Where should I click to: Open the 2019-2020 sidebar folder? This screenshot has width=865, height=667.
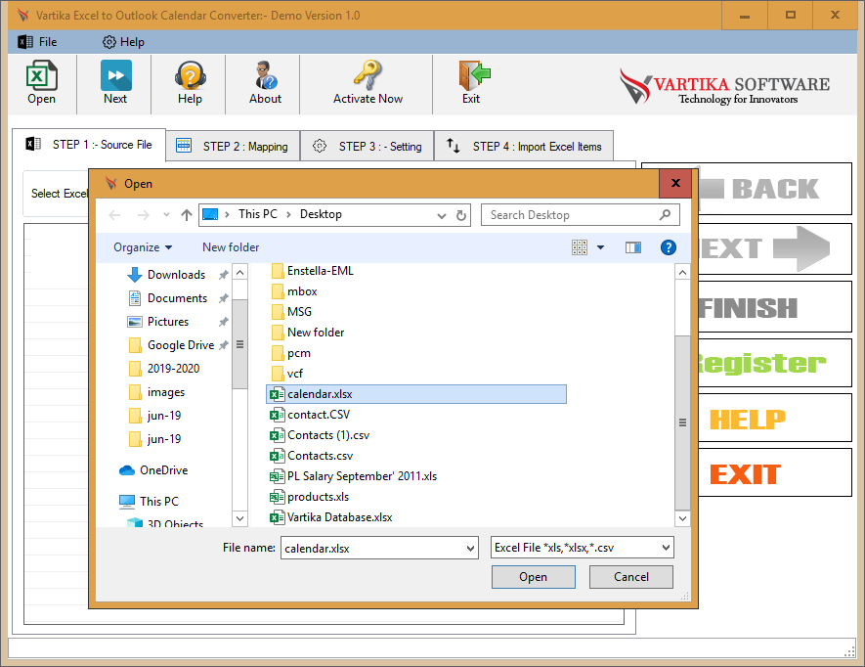pyautogui.click(x=173, y=369)
